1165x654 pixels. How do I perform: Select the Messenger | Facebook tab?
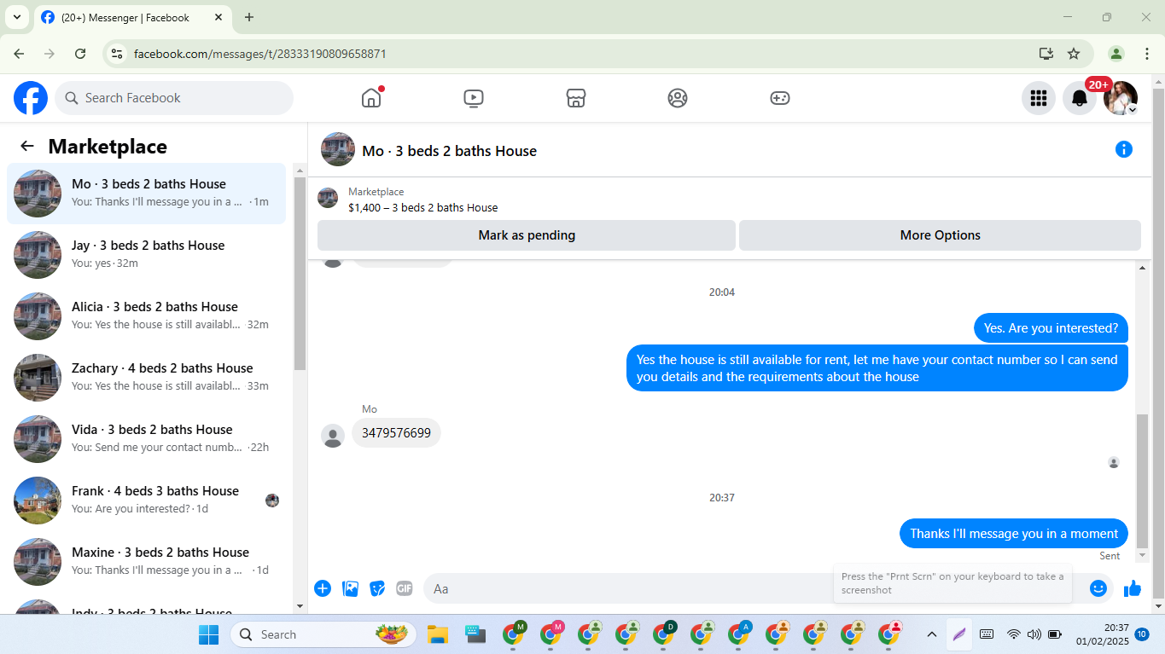pyautogui.click(x=132, y=17)
